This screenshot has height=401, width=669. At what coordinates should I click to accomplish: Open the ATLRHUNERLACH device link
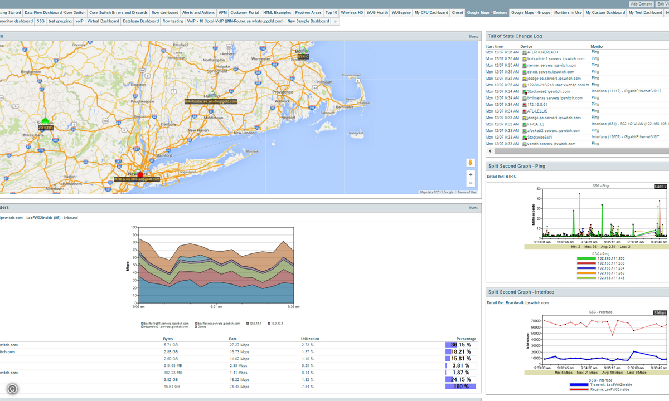point(542,52)
